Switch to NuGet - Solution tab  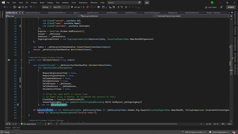213,13
